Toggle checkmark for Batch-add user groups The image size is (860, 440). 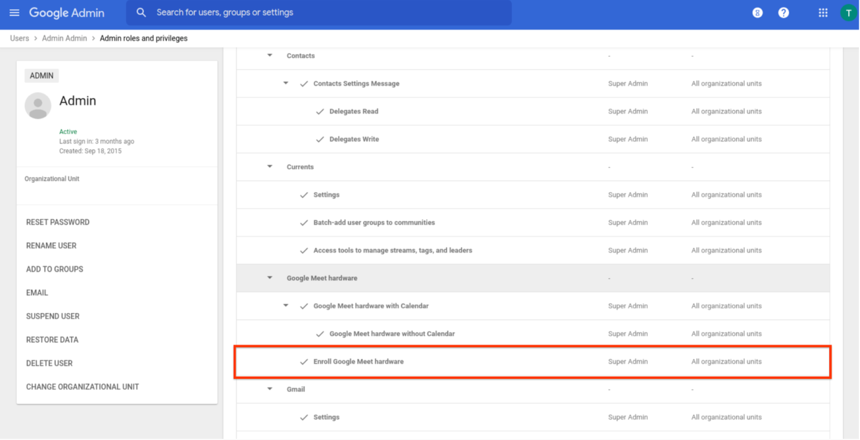coord(304,223)
